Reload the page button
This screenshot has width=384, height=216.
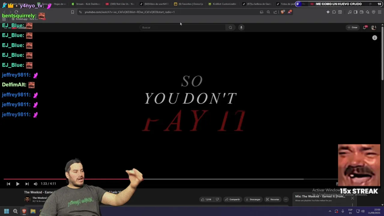[x=16, y=12]
